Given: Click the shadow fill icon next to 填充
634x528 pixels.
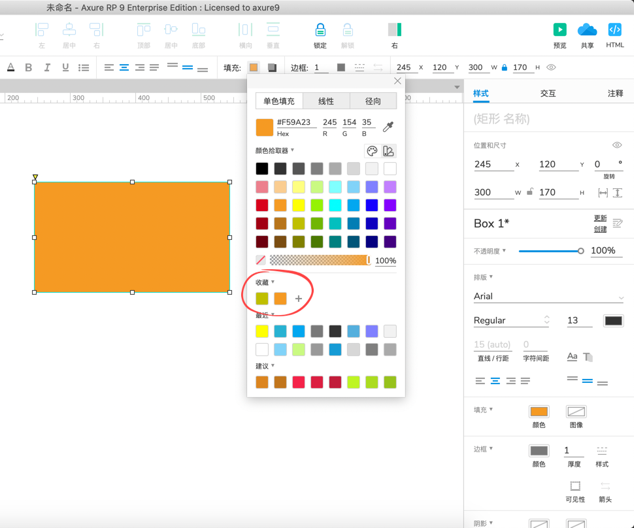Looking at the screenshot, I should 272,67.
